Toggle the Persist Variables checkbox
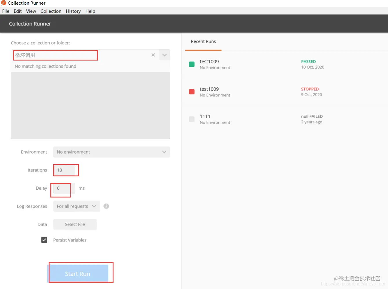Image resolution: width=388 pixels, height=289 pixels. point(44,240)
